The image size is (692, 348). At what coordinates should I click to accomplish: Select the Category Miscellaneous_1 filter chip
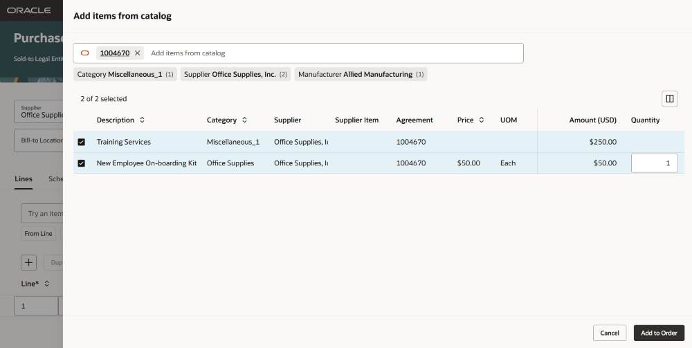point(125,75)
